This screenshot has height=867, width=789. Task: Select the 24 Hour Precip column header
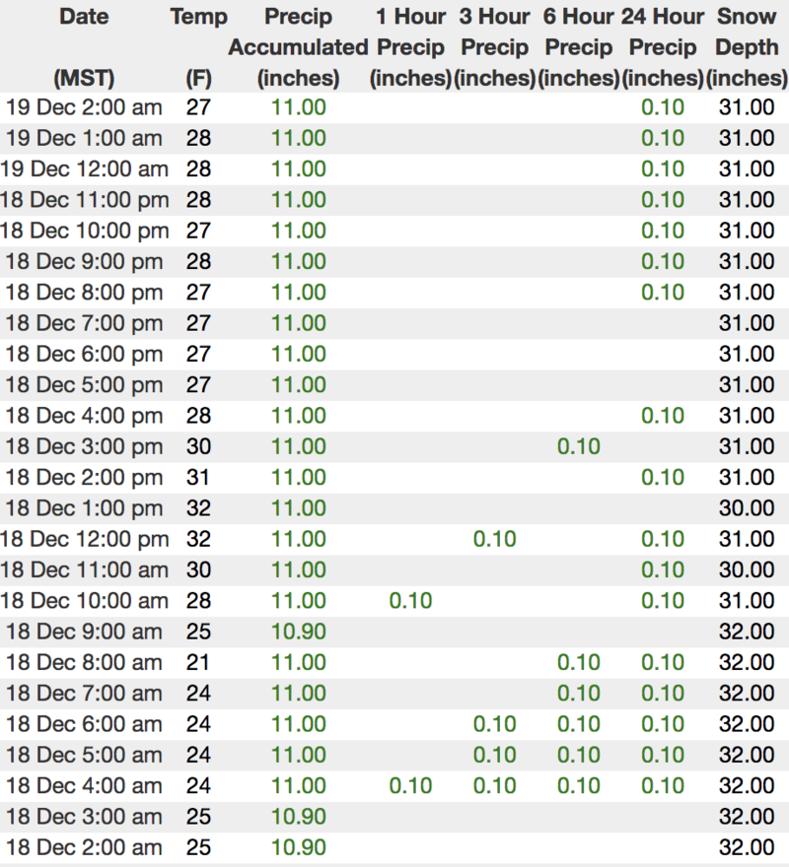(x=663, y=46)
